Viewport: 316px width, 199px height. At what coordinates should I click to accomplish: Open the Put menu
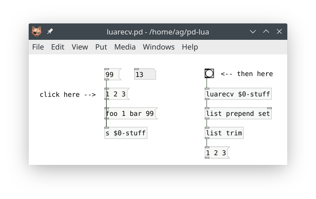point(101,47)
